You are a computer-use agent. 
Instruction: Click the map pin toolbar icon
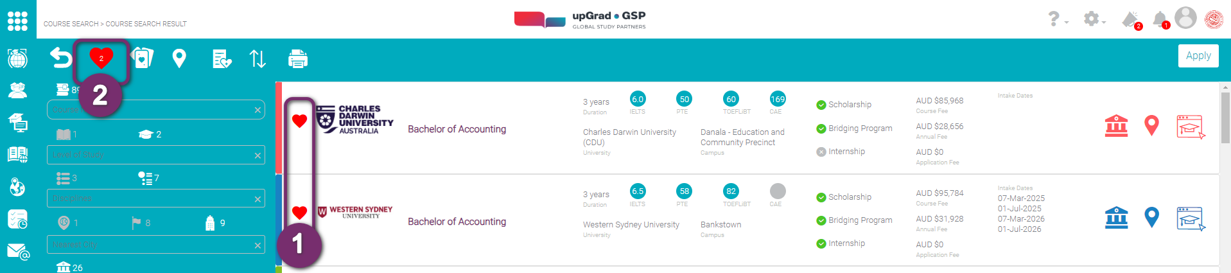pyautogui.click(x=179, y=59)
